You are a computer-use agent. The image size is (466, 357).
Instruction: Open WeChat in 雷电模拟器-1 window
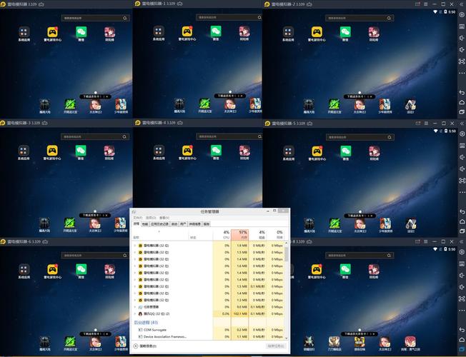[216, 31]
